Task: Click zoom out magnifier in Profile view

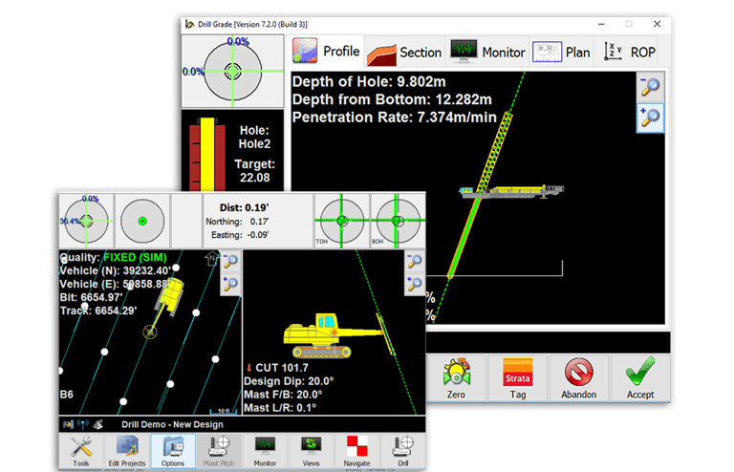Action: click(x=650, y=87)
